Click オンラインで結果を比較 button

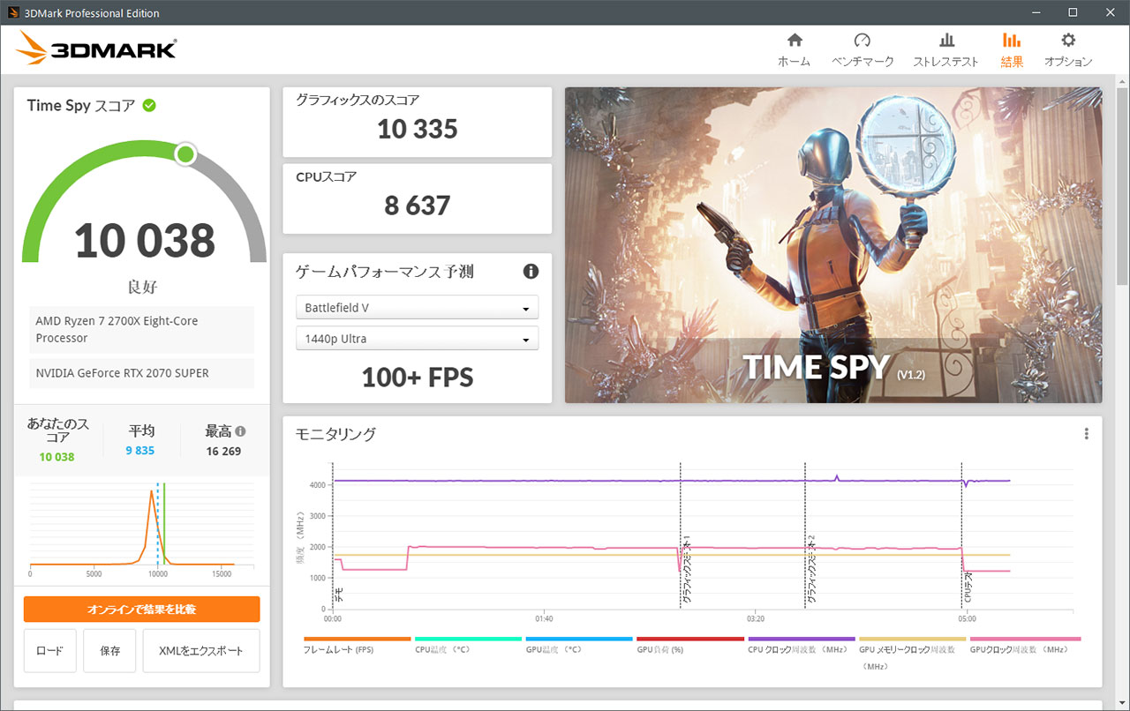tap(142, 610)
